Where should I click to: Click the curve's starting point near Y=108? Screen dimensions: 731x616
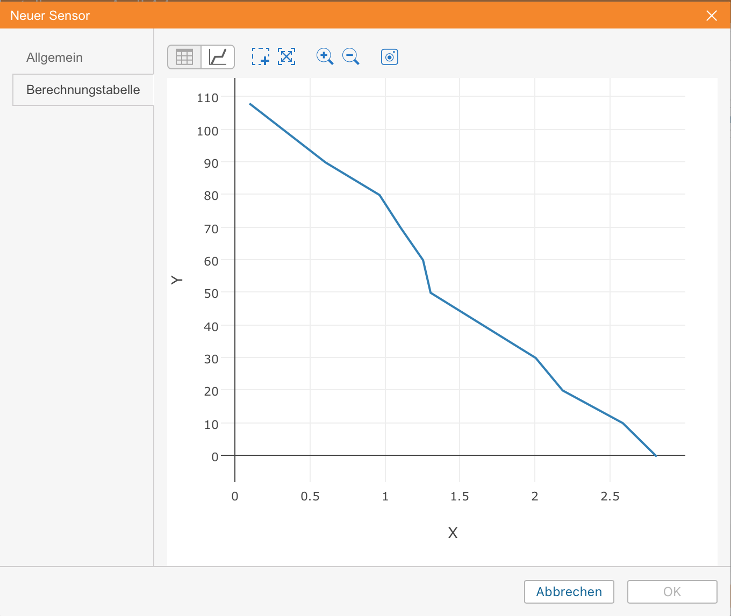pos(250,104)
